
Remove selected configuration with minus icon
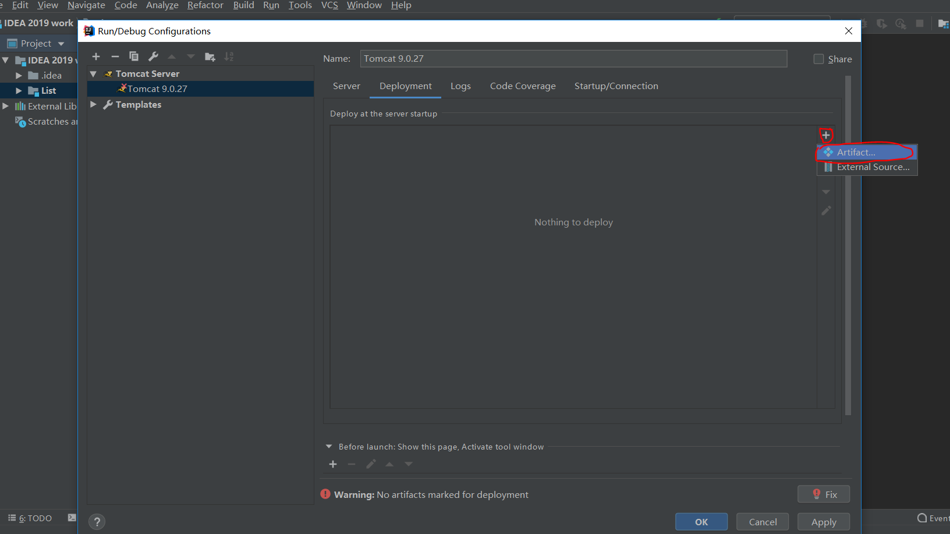pos(115,56)
